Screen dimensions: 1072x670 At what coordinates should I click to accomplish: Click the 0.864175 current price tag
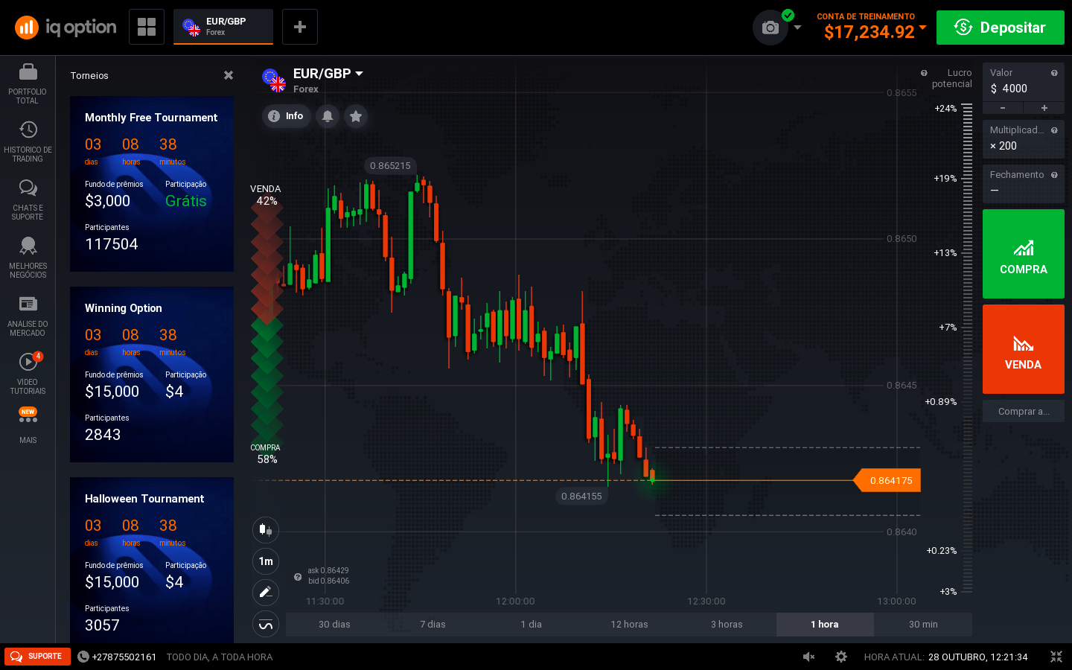887,480
